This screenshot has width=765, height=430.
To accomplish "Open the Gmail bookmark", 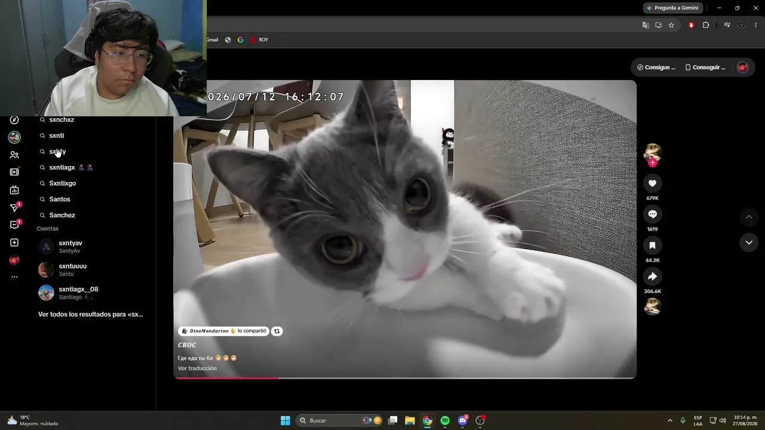I will tap(212, 40).
